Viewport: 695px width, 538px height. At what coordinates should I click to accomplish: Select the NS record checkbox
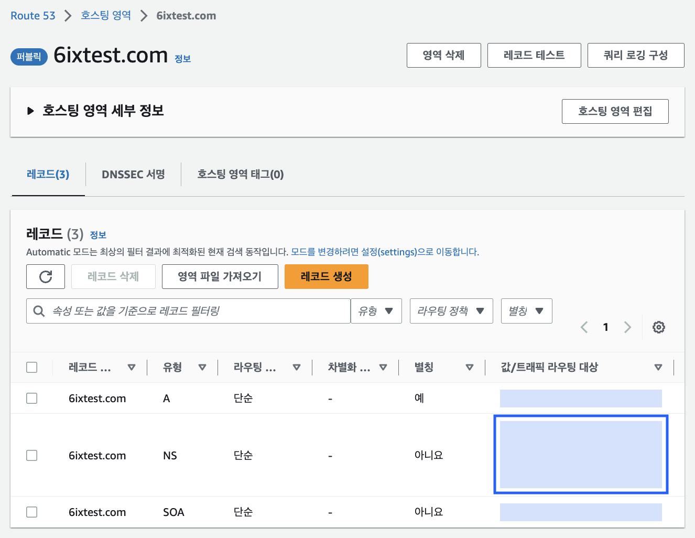point(32,455)
